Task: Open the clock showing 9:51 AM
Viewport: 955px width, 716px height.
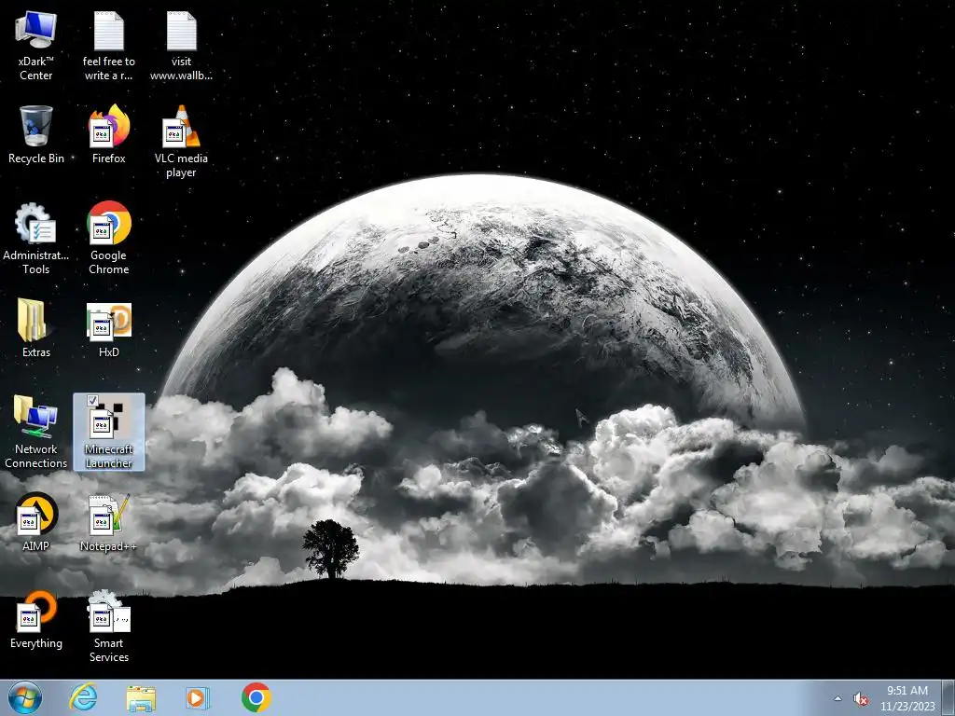Action: [x=907, y=698]
